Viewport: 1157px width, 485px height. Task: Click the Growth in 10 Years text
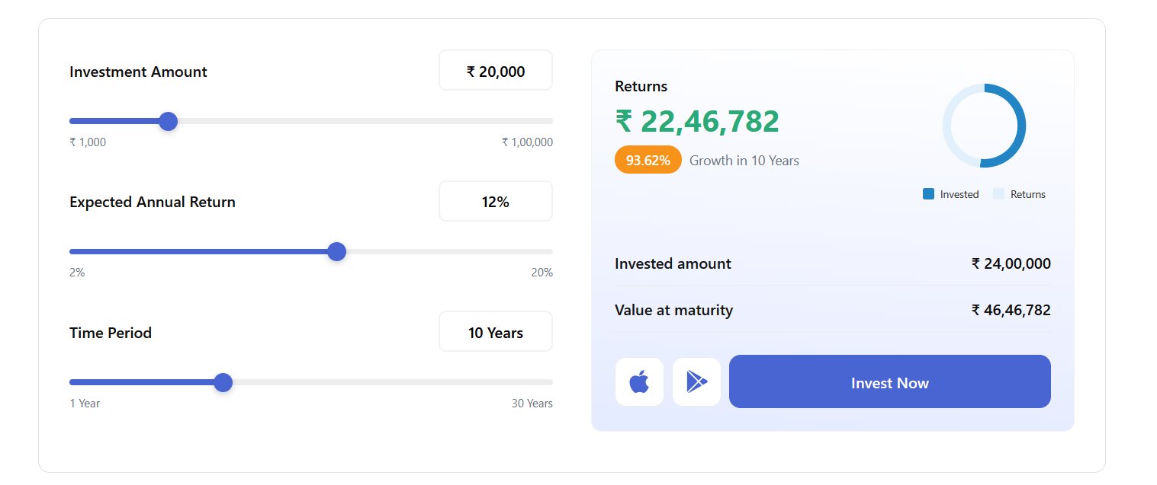[744, 161]
